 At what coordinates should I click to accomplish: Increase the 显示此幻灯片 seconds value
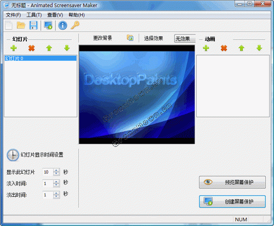pyautogui.click(x=56, y=170)
